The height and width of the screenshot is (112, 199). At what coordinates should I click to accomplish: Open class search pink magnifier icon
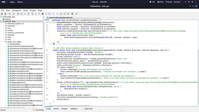coord(36,14)
